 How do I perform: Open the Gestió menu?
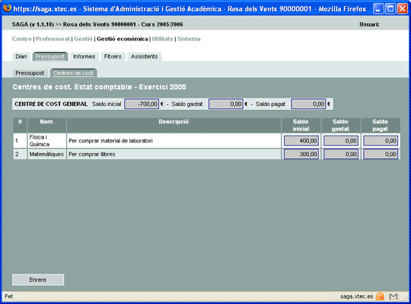(83, 39)
